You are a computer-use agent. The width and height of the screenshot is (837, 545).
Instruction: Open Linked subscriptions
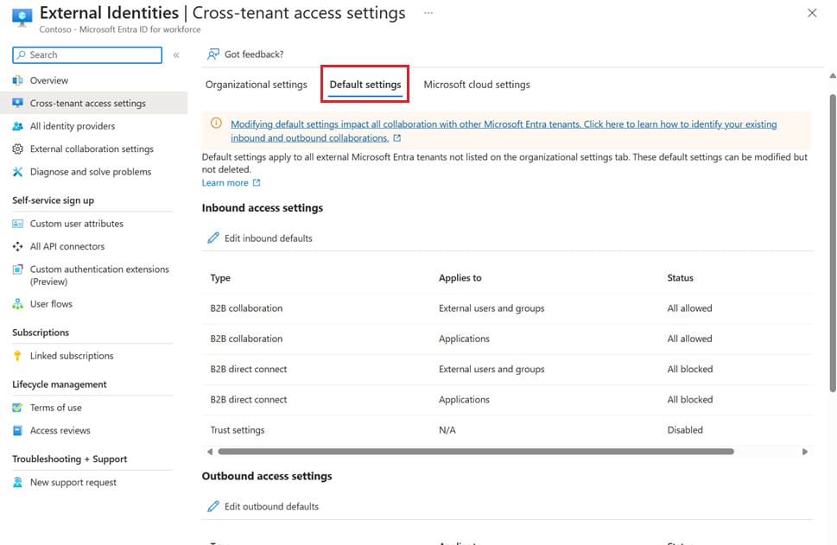point(72,356)
